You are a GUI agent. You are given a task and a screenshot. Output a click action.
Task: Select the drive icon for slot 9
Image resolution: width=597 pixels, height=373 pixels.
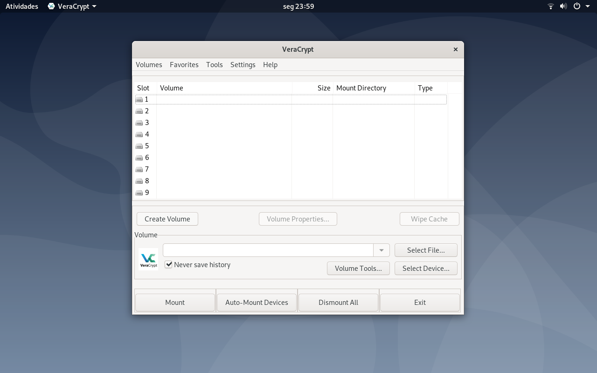tap(139, 193)
